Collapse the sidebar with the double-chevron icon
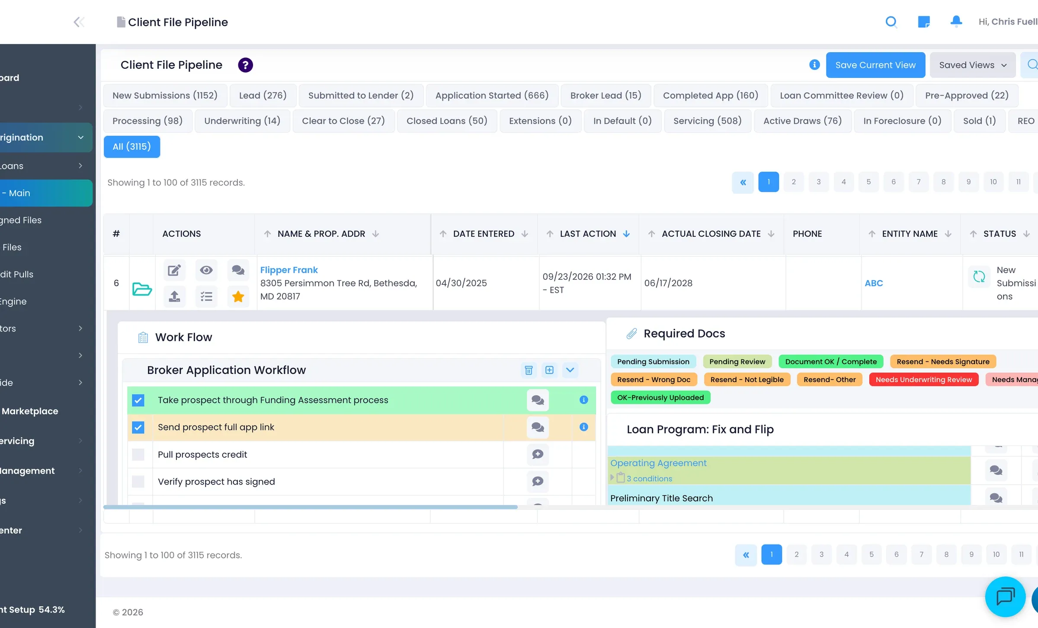1038x628 pixels. point(79,22)
